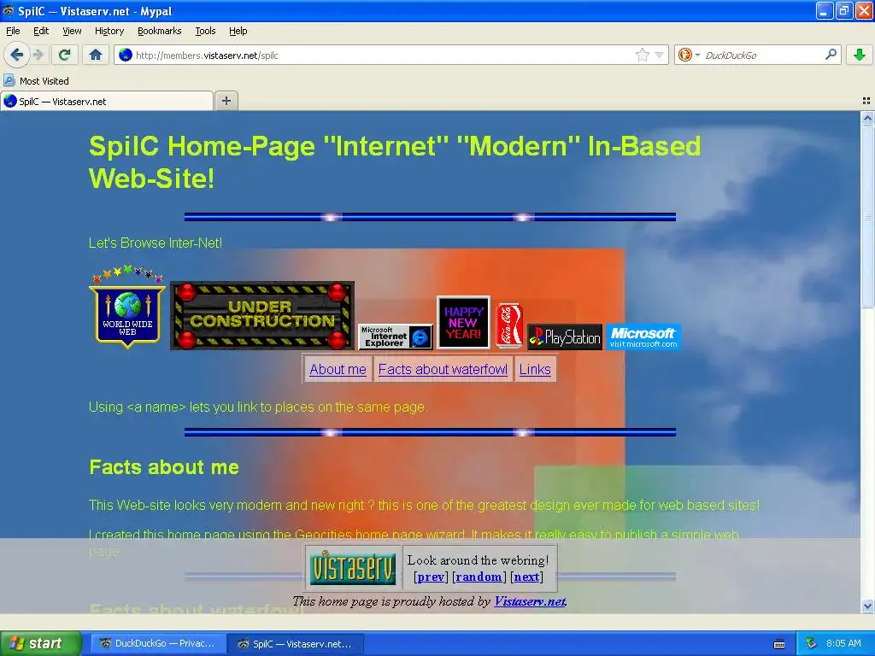
Task: Reload the page with the refresh icon
Action: [65, 55]
